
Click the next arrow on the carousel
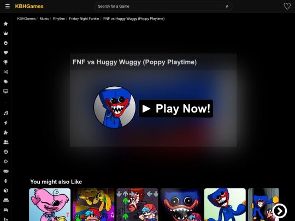[280, 211]
